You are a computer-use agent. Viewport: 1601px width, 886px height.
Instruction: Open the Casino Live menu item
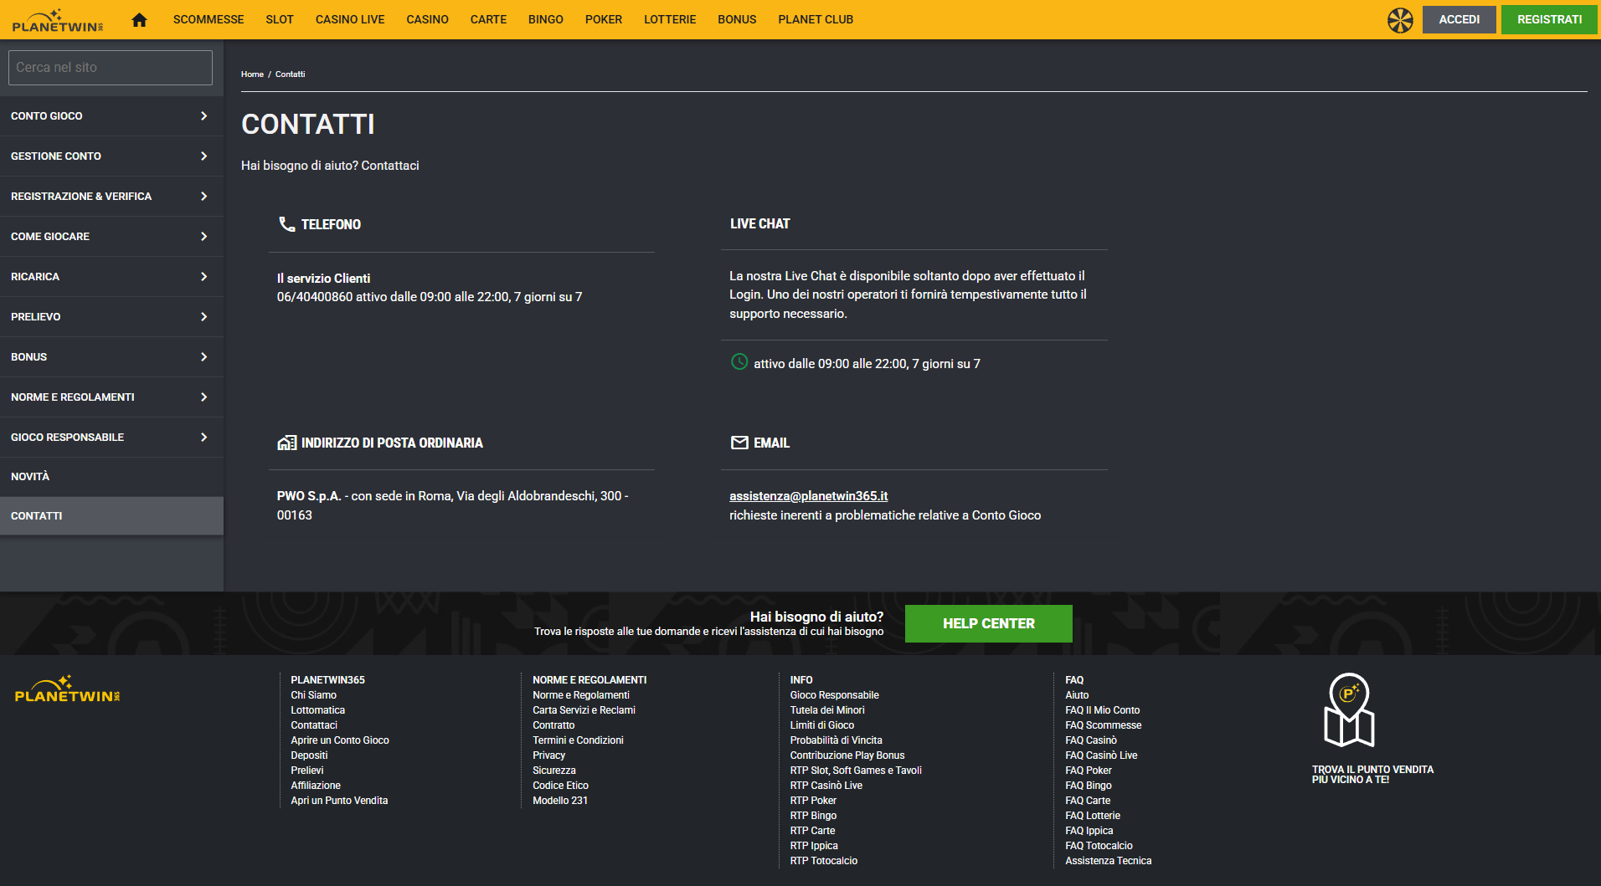click(x=350, y=19)
